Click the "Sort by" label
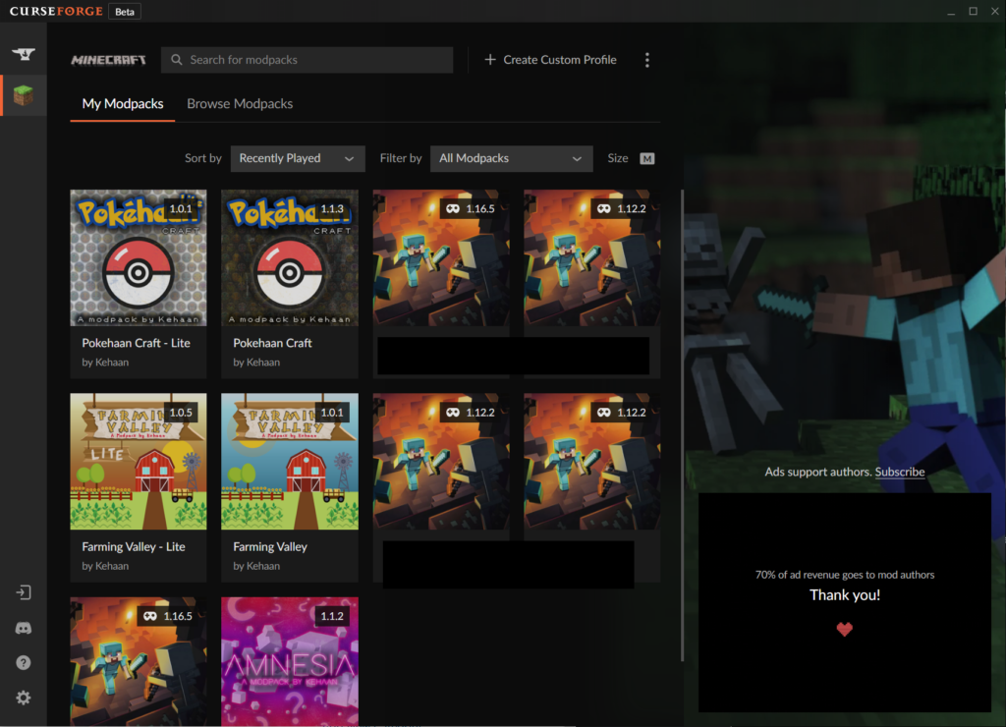Image resolution: width=1006 pixels, height=727 pixels. coord(202,158)
